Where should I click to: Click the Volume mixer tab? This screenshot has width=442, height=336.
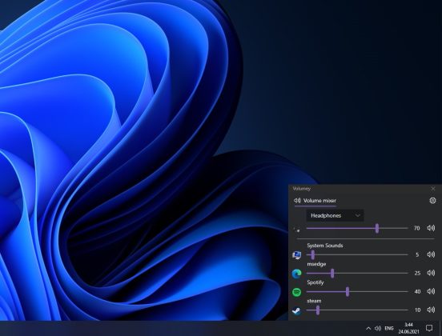[315, 201]
